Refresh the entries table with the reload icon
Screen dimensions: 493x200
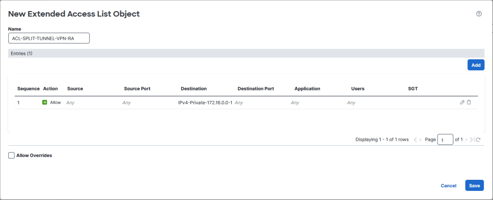click(x=478, y=140)
